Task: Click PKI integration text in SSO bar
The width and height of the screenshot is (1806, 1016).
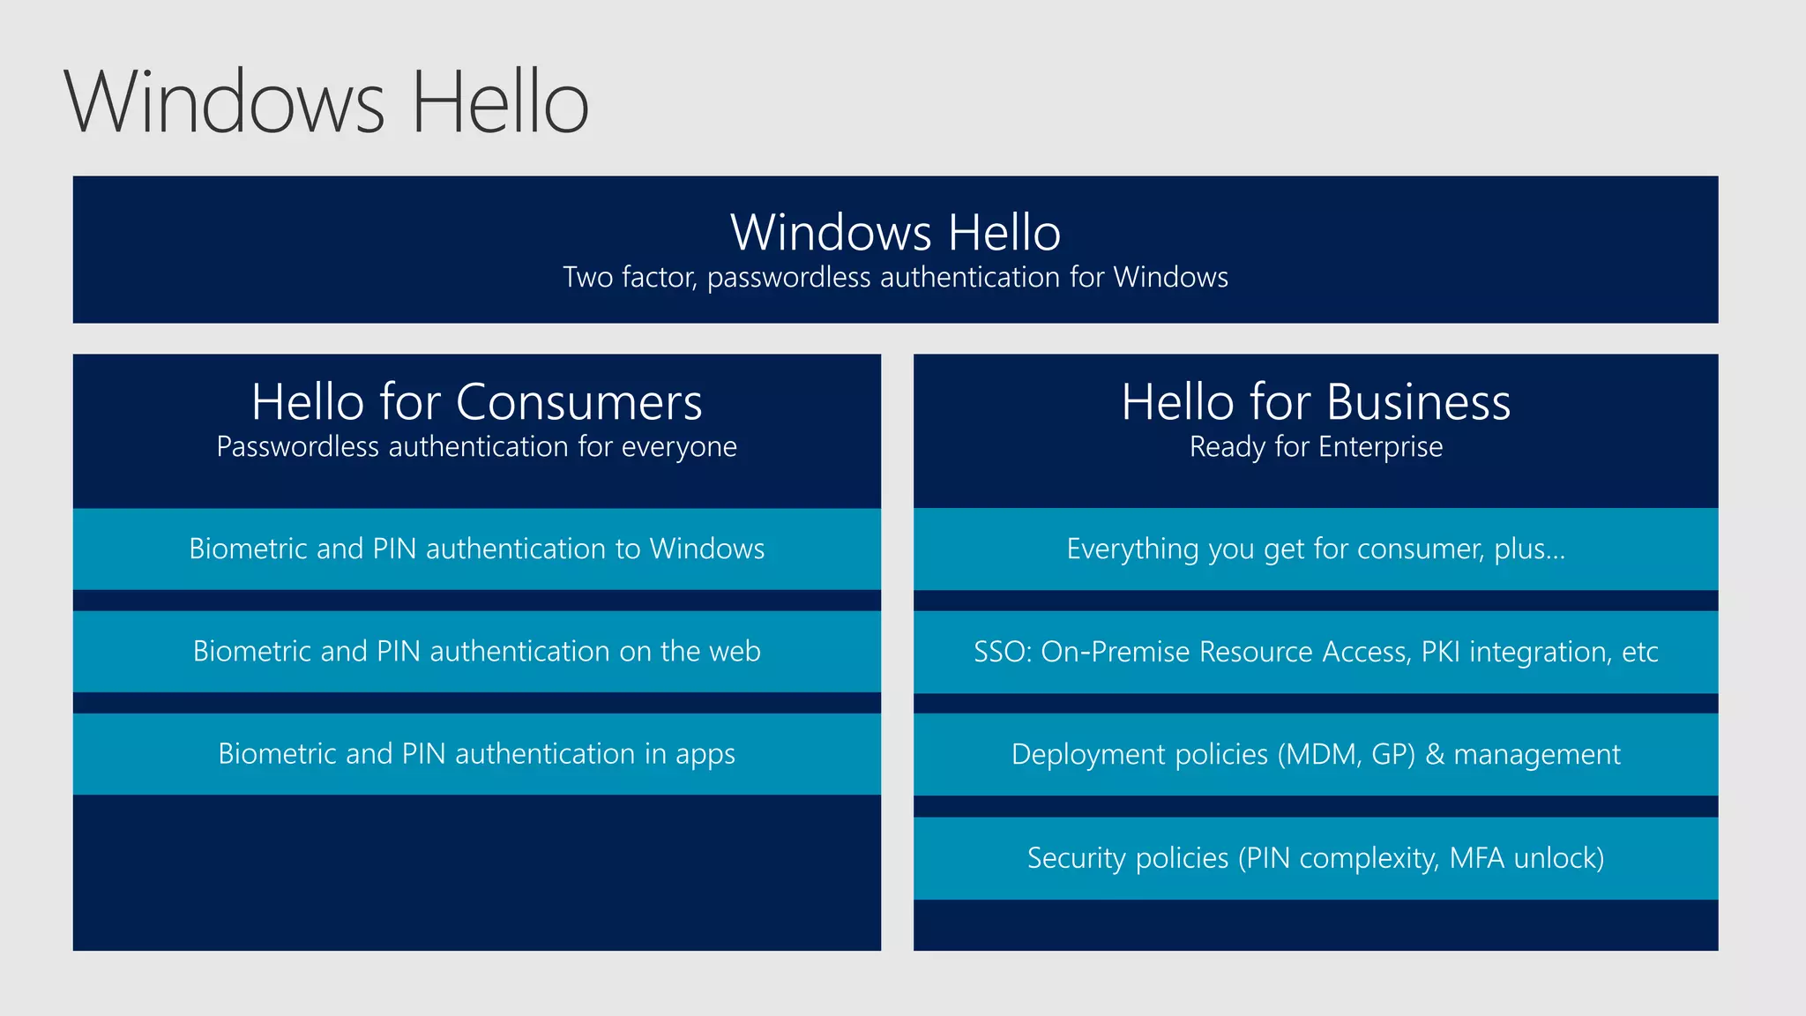Action: (1516, 652)
